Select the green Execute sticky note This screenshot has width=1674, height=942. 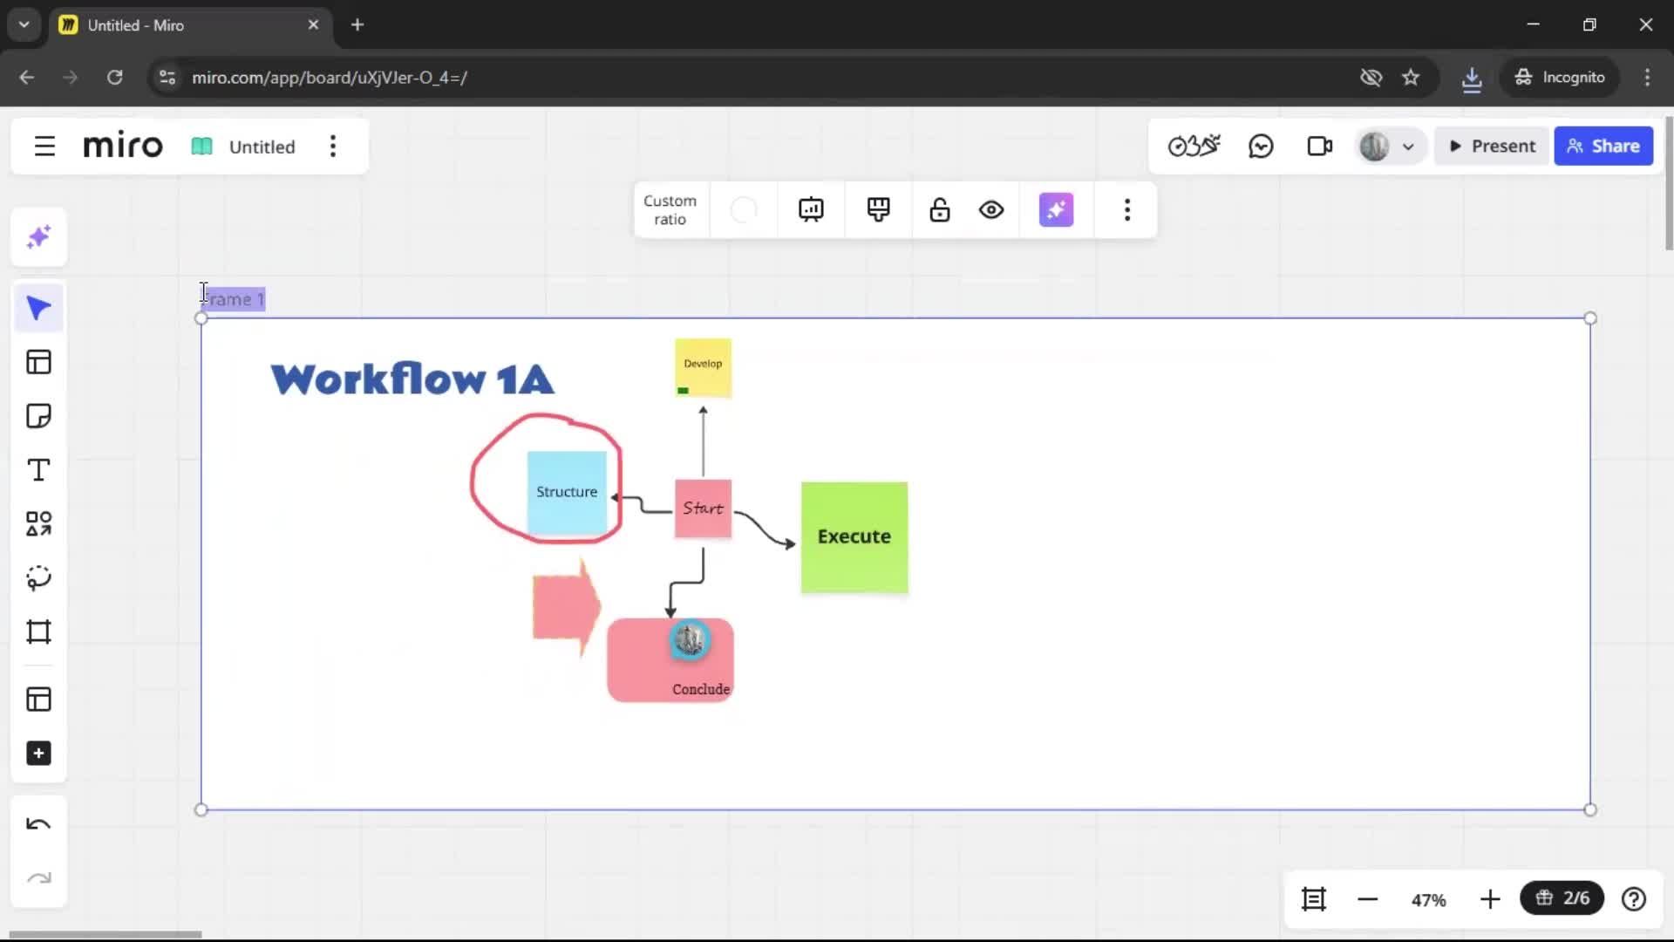click(x=854, y=537)
